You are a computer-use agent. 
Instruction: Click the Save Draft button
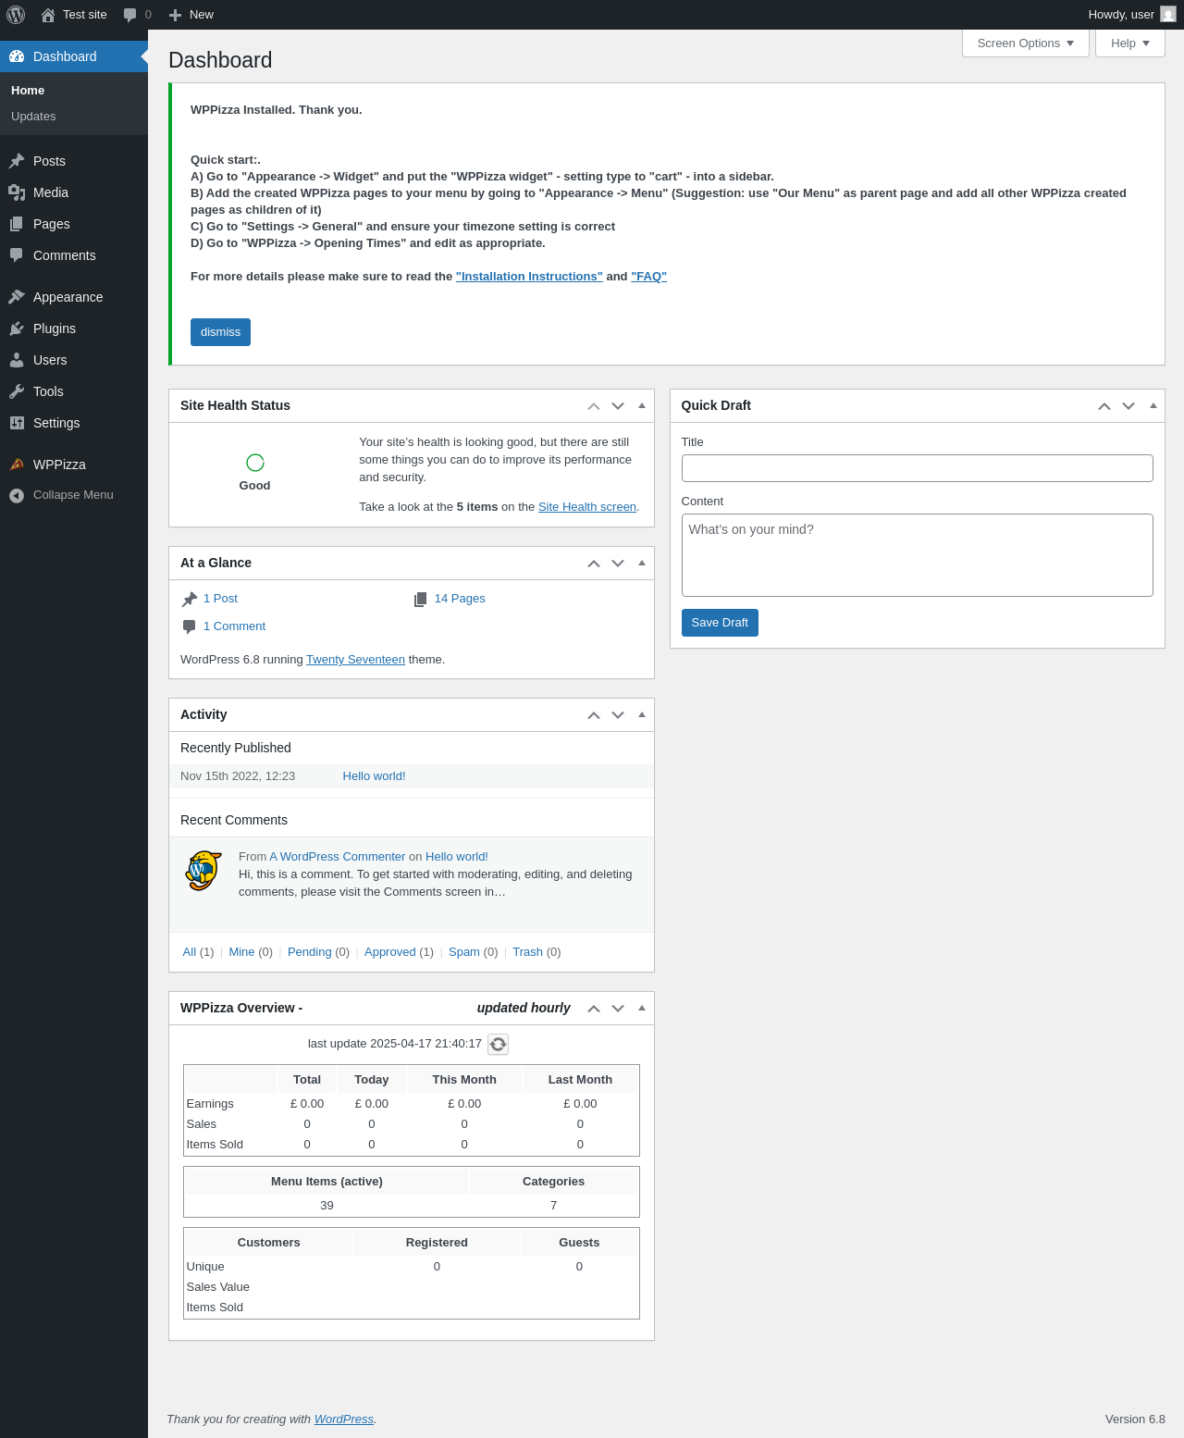click(720, 623)
